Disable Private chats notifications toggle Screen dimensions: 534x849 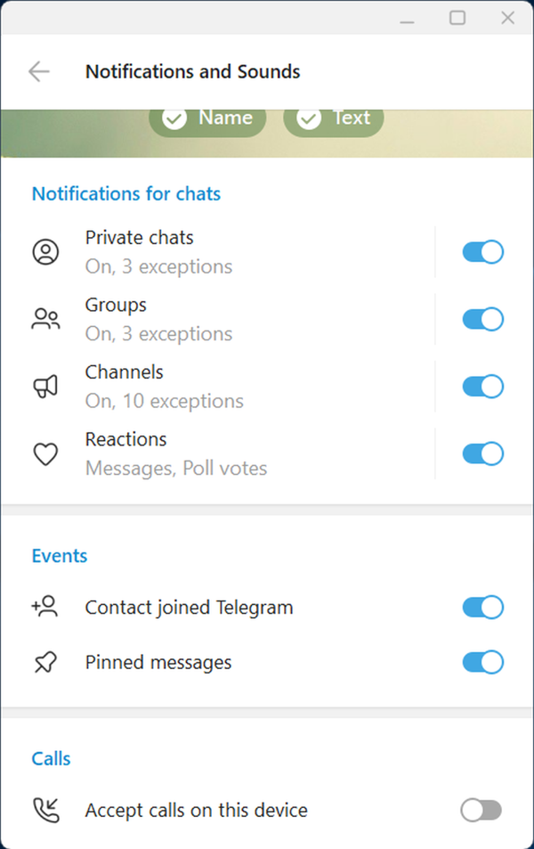(482, 252)
